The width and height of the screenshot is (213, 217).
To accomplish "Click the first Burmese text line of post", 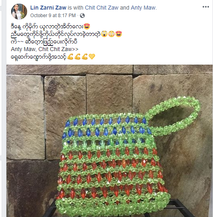I will click(47, 26).
